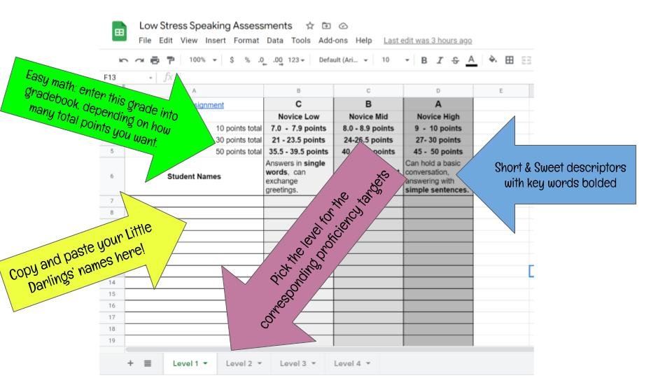Screen dimensions: 672x378
Task: Click the Add Sheet plus icon
Action: [x=129, y=363]
